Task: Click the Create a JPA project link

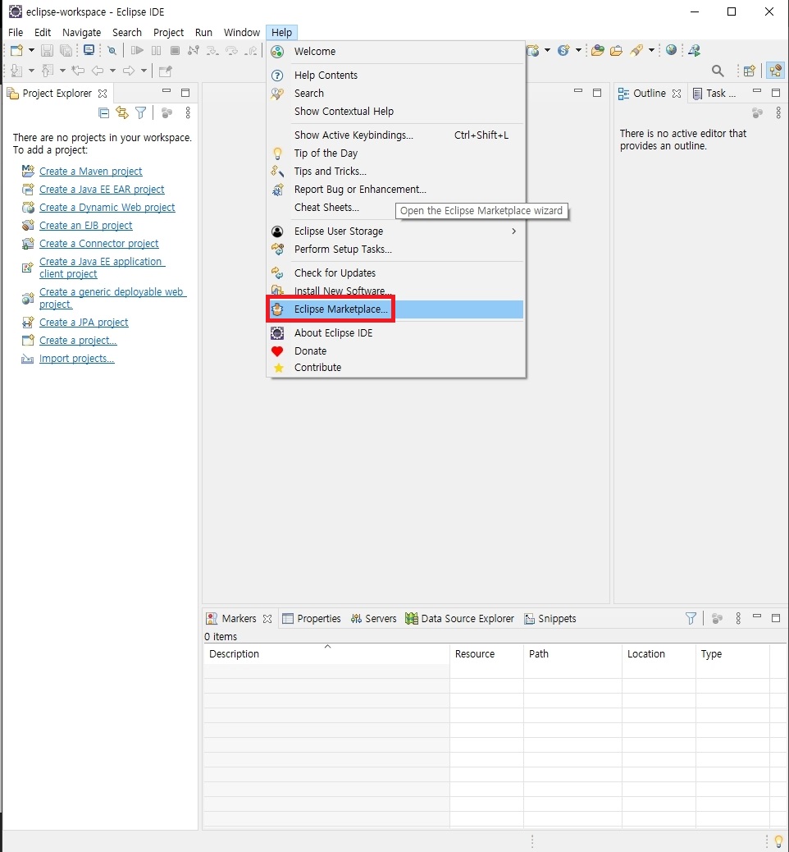Action: pos(84,323)
